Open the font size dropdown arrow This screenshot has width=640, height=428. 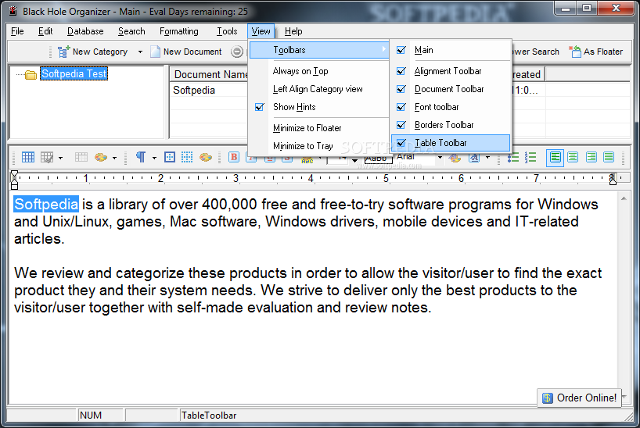coord(354,160)
